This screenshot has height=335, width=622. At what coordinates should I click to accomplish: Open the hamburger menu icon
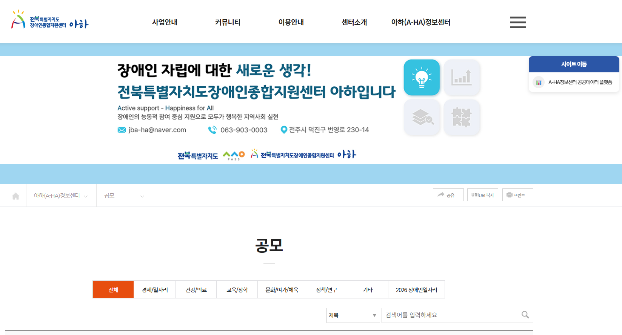pos(517,22)
